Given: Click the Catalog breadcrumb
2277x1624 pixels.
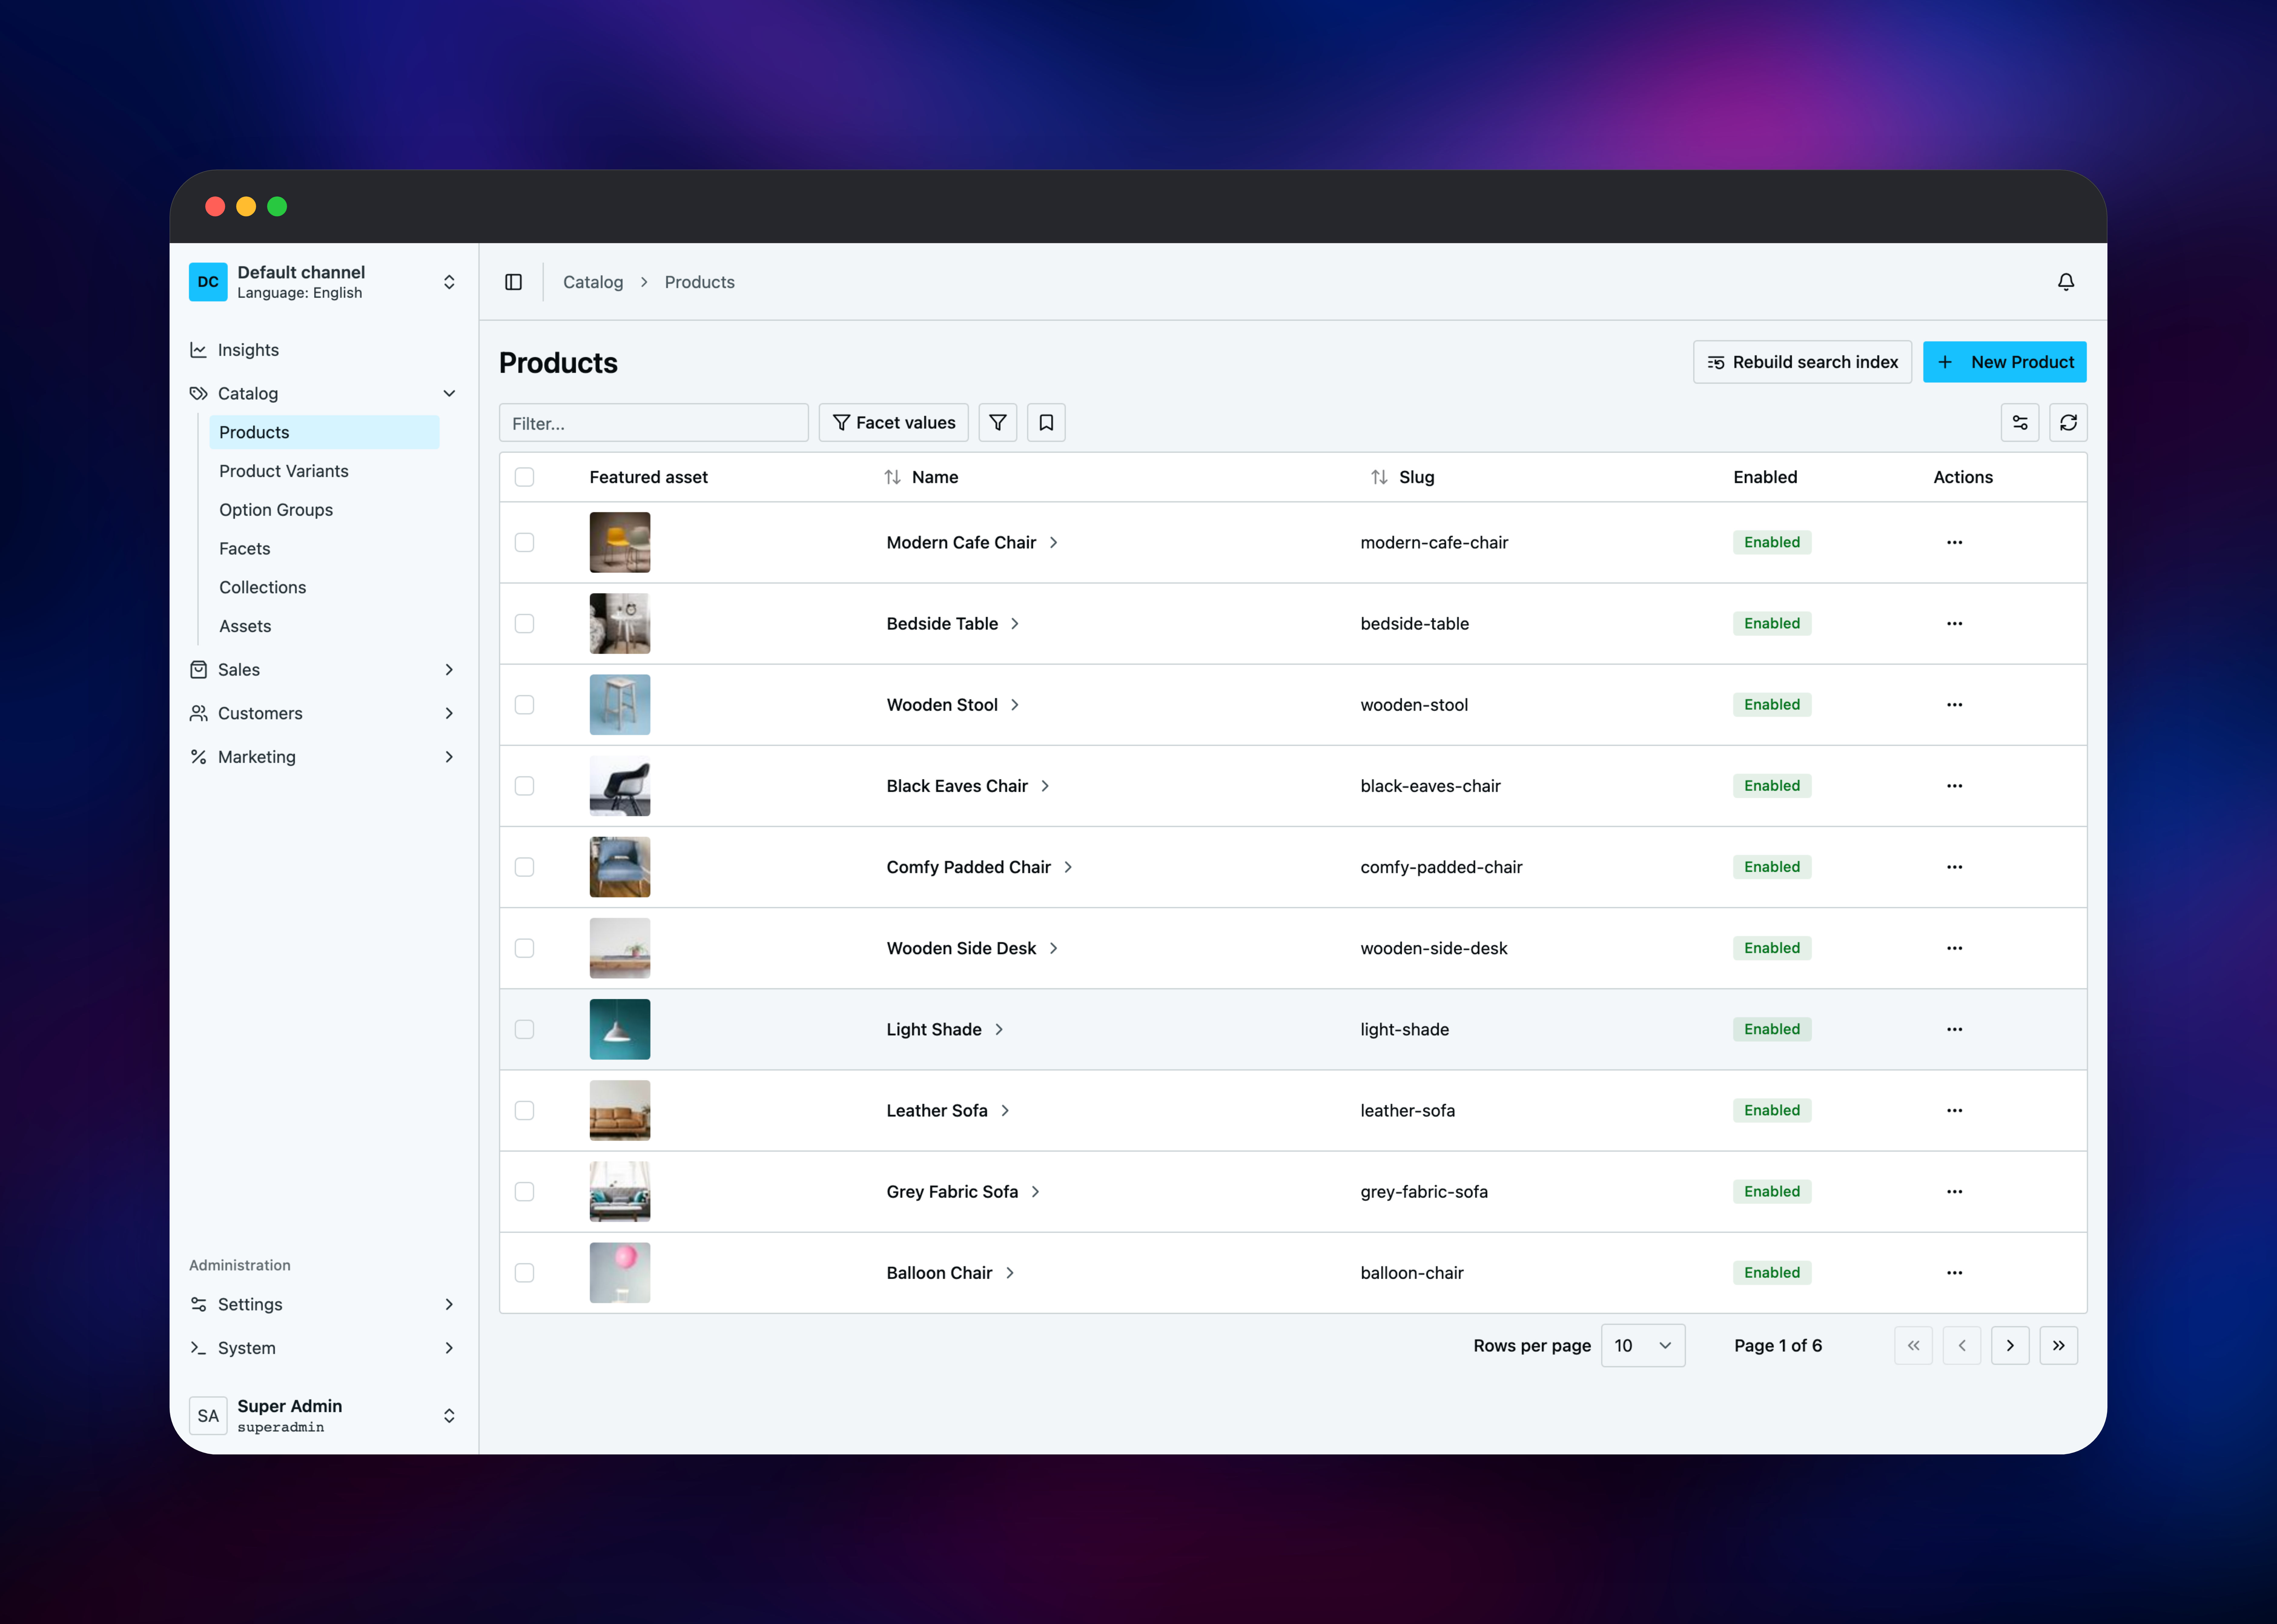Looking at the screenshot, I should tap(593, 282).
